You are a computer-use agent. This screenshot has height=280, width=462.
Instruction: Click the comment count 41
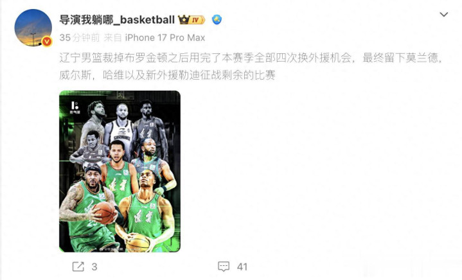[242, 267]
